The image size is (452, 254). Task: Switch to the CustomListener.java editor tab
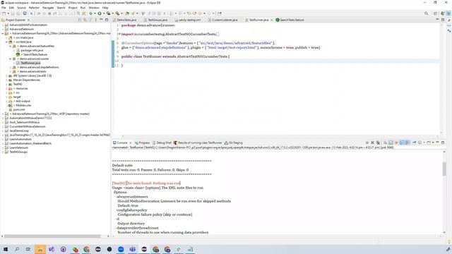click(223, 20)
